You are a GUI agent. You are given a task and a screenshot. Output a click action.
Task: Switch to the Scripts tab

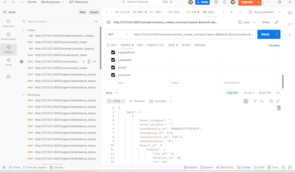(x=186, y=45)
